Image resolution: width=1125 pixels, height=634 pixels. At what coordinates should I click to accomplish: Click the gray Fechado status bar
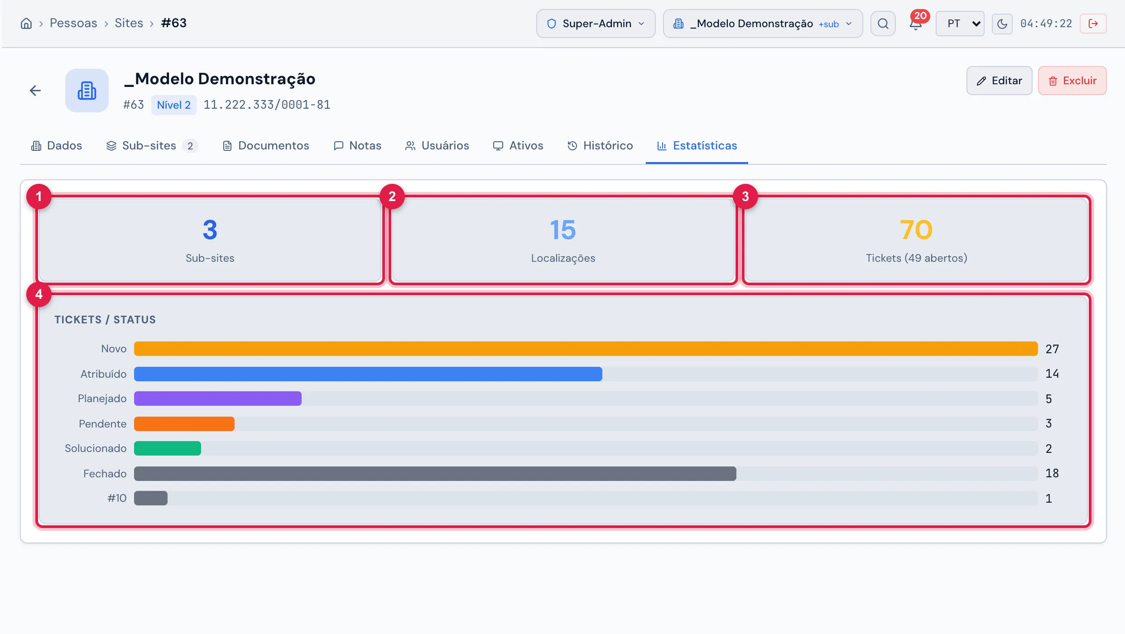click(435, 474)
